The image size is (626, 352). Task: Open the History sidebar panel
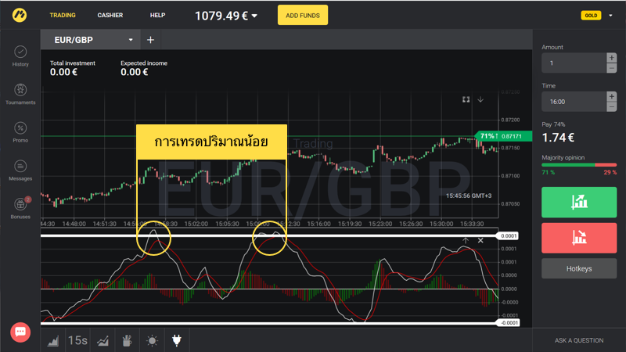pos(20,56)
